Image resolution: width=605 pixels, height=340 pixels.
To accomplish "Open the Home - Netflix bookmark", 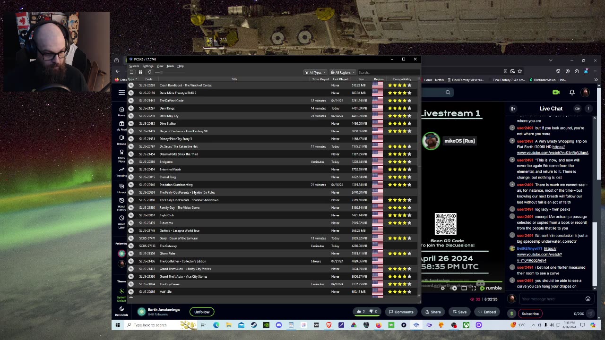I will [433, 80].
